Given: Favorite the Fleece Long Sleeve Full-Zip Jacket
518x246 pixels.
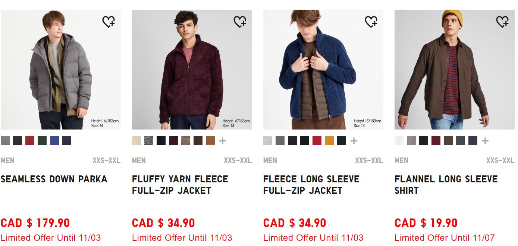Looking at the screenshot, I should point(371,22).
